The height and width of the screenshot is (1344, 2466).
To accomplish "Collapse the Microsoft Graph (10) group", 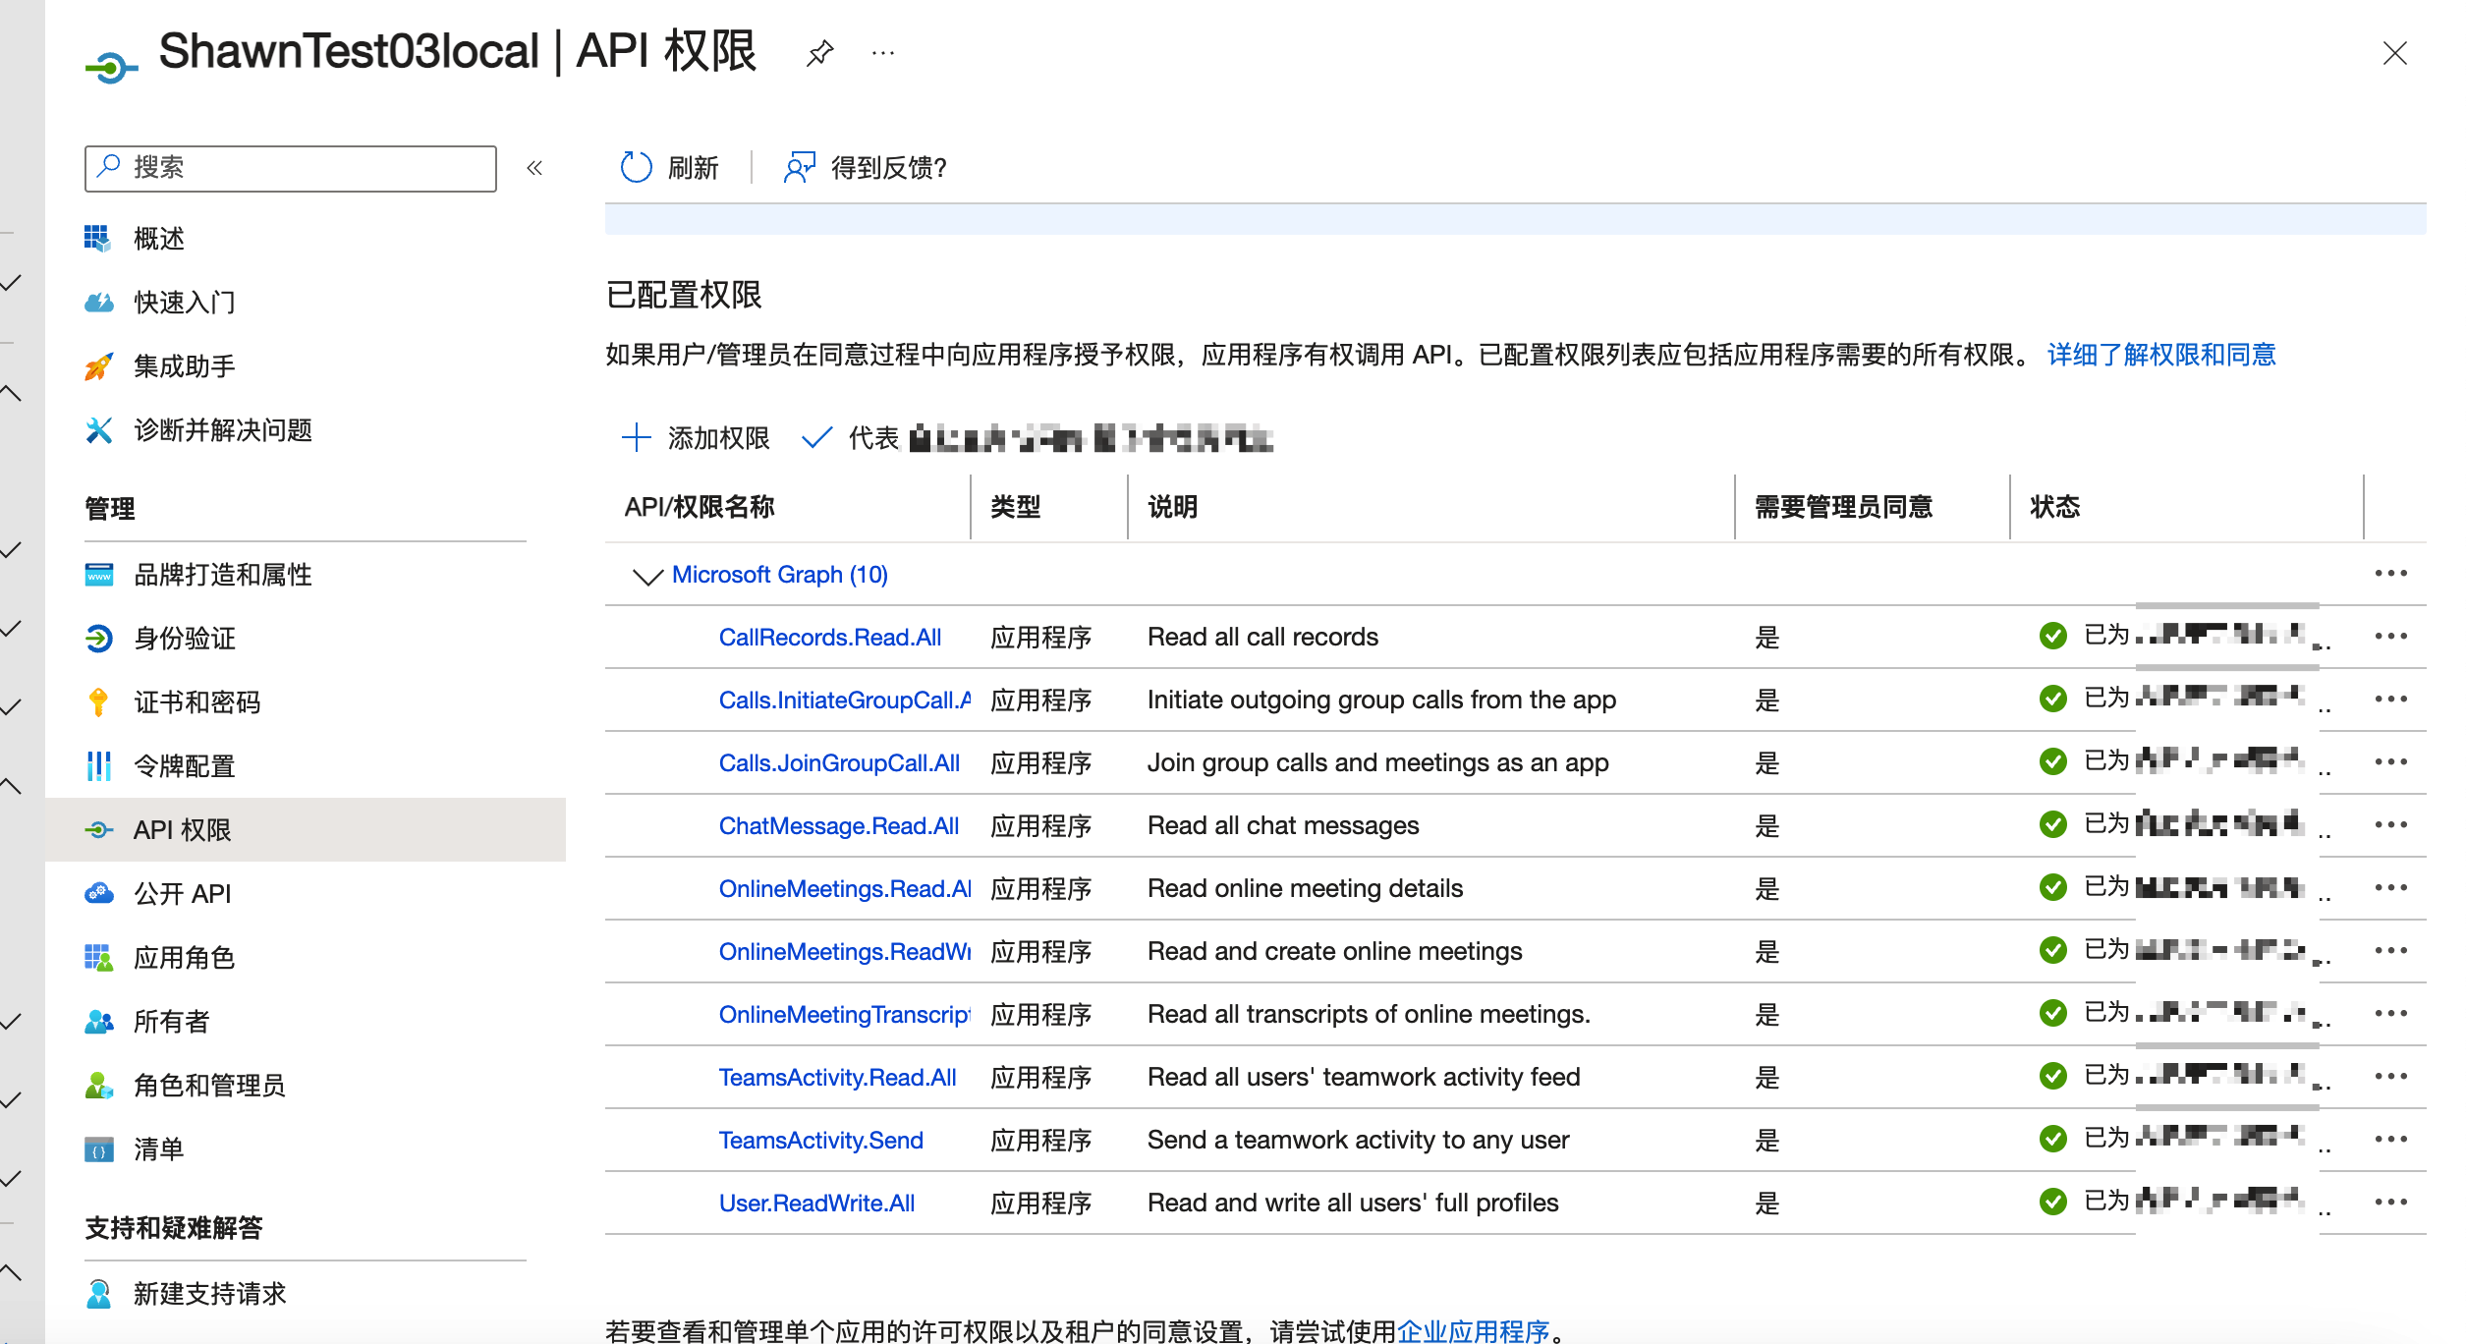I will [x=646, y=576].
